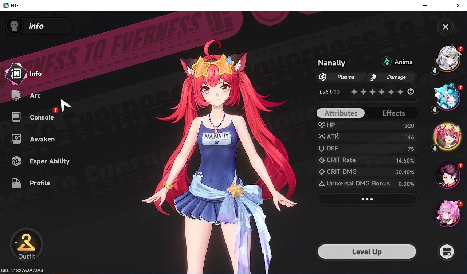This screenshot has height=274, width=467.
Task: Open the Arc menu icon
Action: tap(16, 95)
